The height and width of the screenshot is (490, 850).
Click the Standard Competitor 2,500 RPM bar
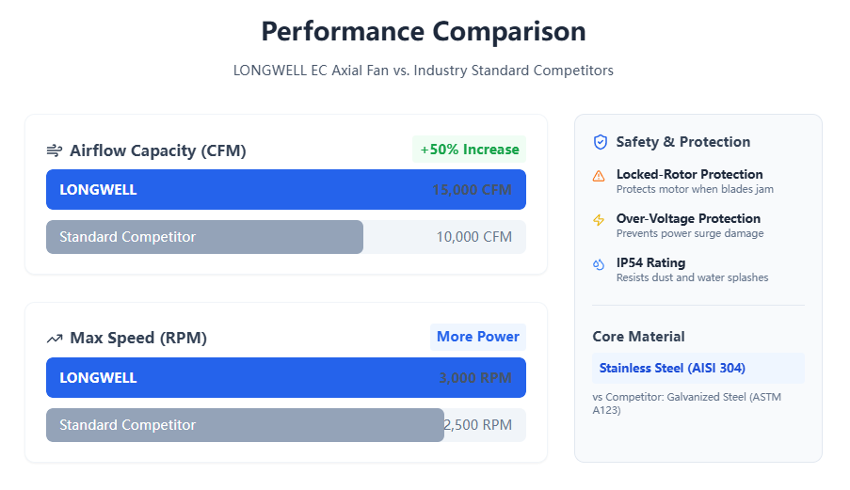tap(245, 425)
